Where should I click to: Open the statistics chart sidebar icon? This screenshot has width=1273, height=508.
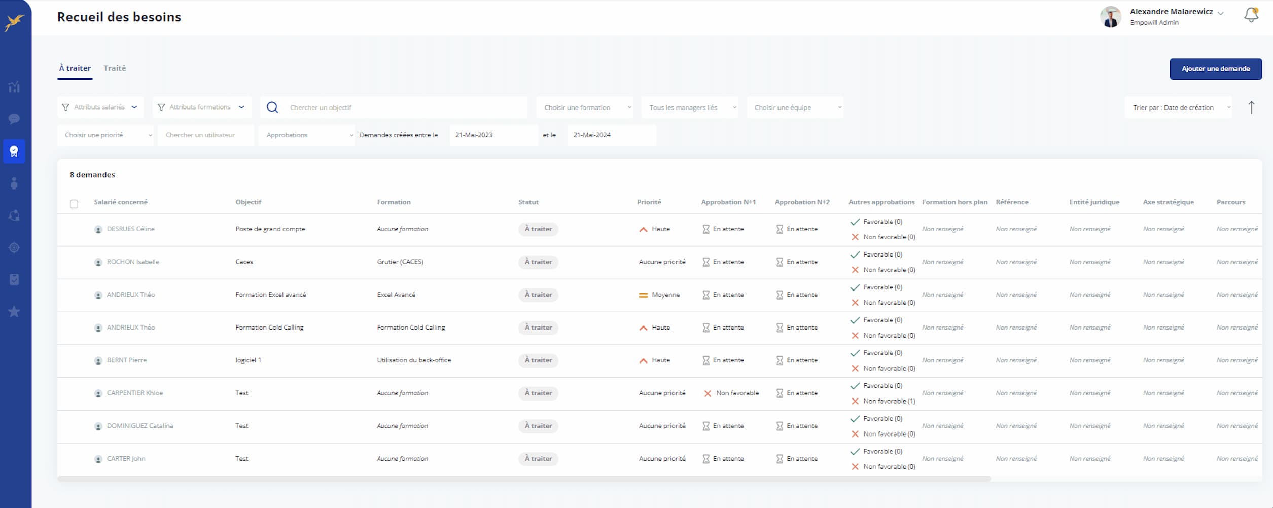tap(14, 87)
